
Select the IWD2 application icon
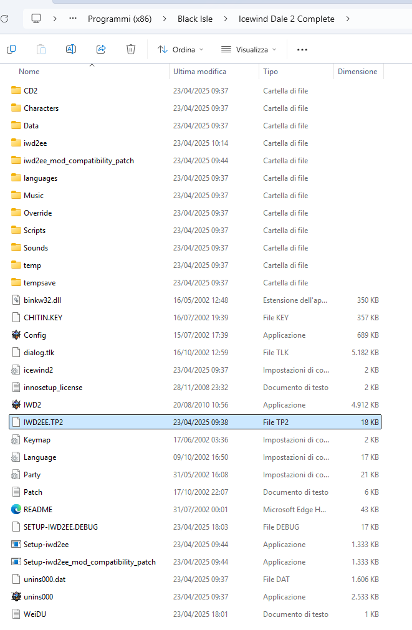pyautogui.click(x=16, y=404)
